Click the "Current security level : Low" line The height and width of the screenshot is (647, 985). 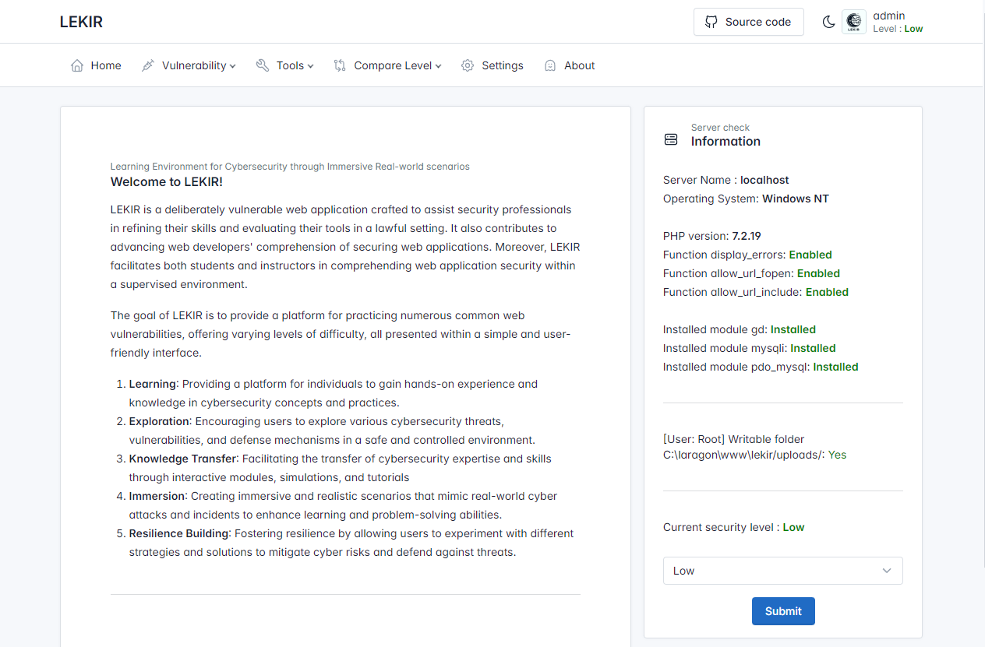click(734, 527)
